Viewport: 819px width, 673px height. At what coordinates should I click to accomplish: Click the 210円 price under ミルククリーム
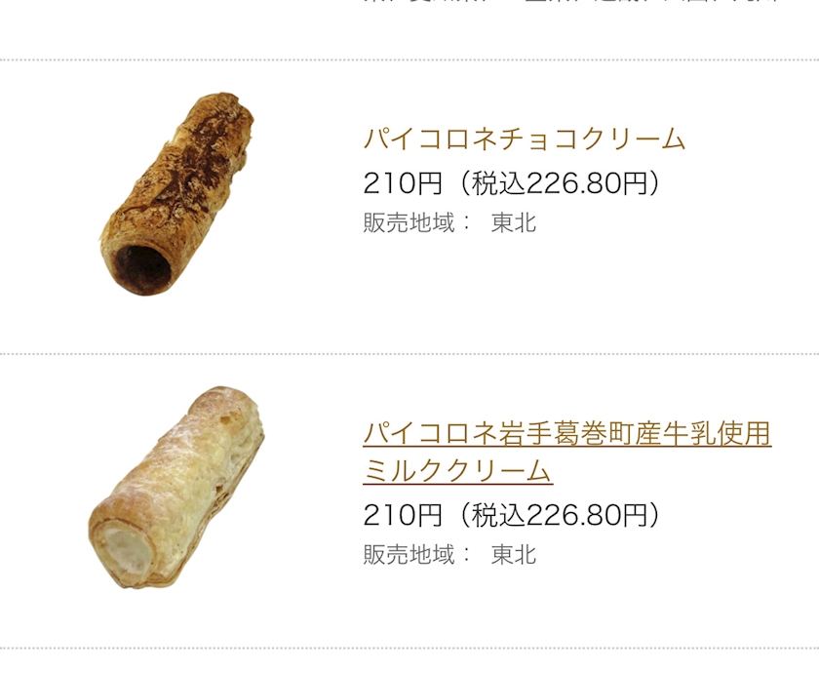coord(403,515)
